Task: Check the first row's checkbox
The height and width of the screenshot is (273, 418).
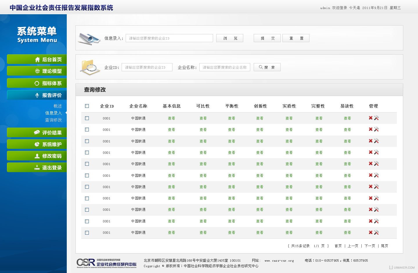Action: [x=87, y=118]
